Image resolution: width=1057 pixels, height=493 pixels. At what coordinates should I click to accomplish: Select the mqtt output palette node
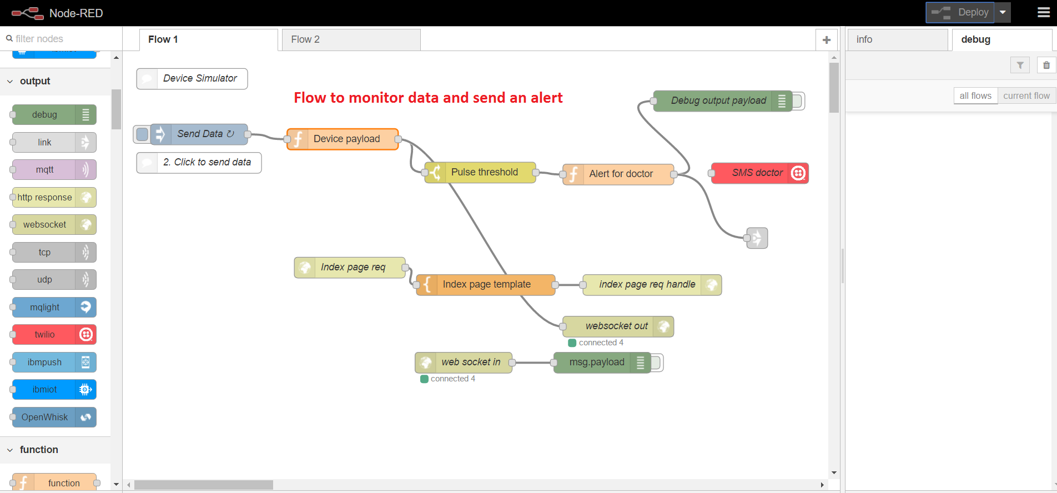pyautogui.click(x=54, y=169)
